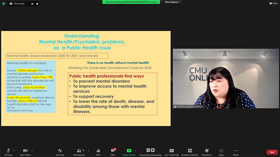
Task: Click the green Share Screen button
Action: coord(129,152)
